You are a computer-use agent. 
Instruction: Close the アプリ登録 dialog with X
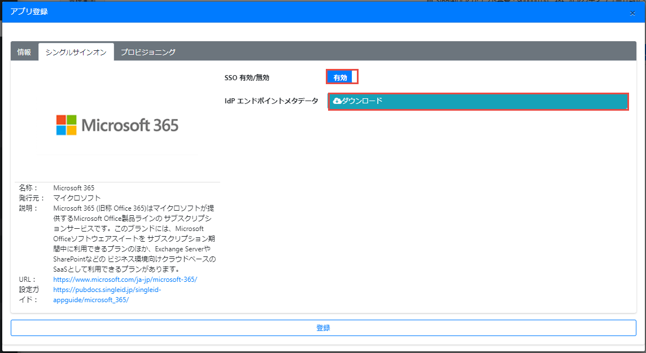click(632, 13)
